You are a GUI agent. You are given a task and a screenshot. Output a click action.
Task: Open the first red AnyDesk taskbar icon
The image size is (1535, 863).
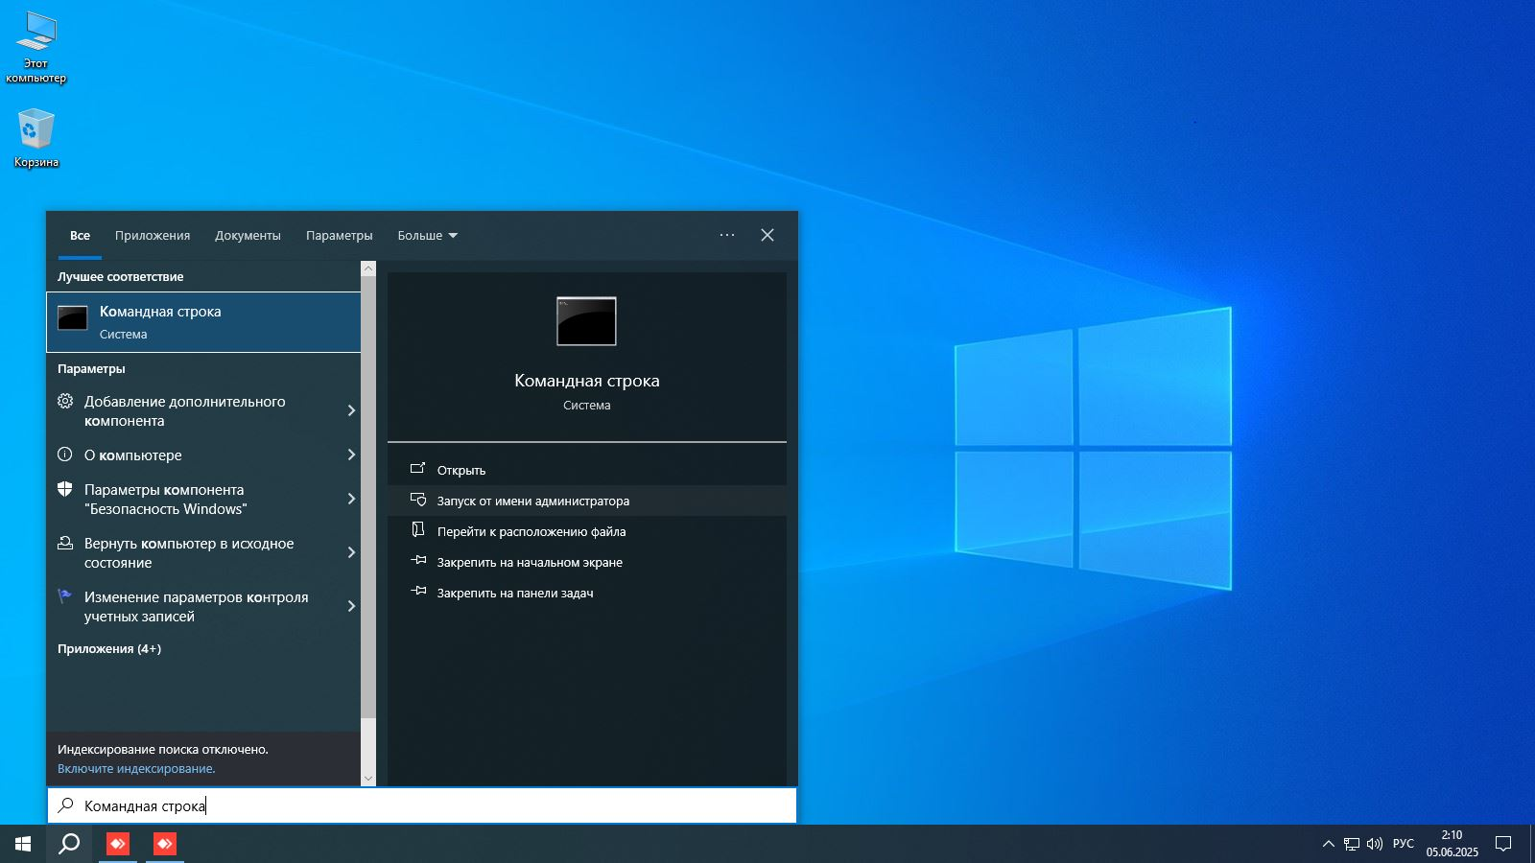(118, 844)
